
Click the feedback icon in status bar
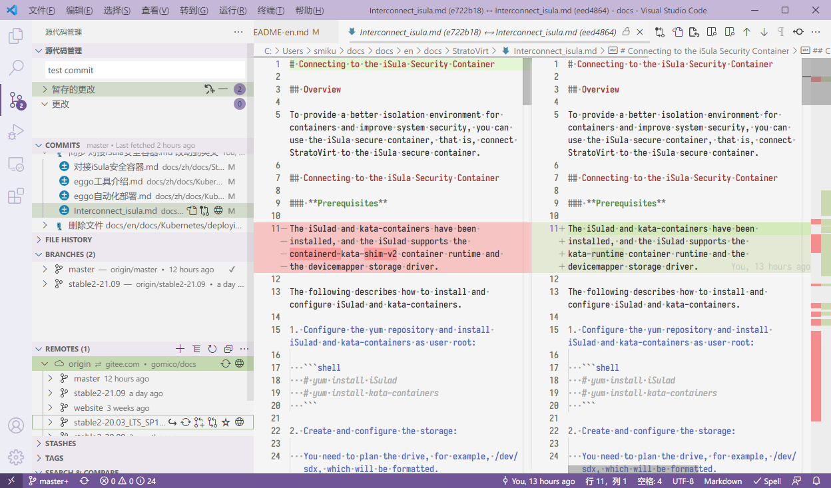[x=797, y=481]
